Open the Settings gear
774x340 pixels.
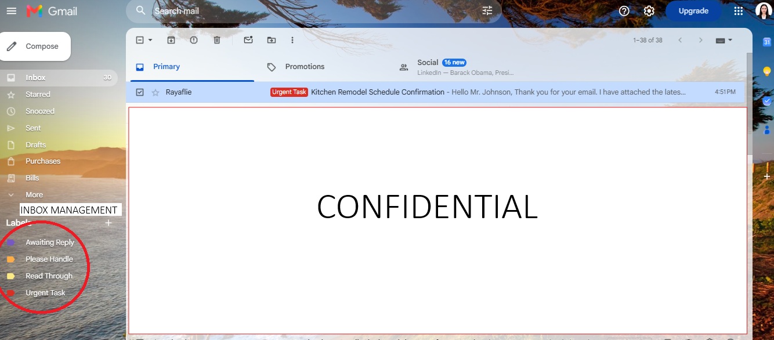pyautogui.click(x=649, y=11)
